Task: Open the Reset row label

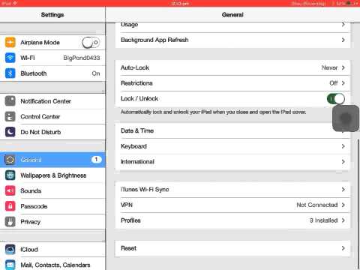Action: (x=129, y=248)
